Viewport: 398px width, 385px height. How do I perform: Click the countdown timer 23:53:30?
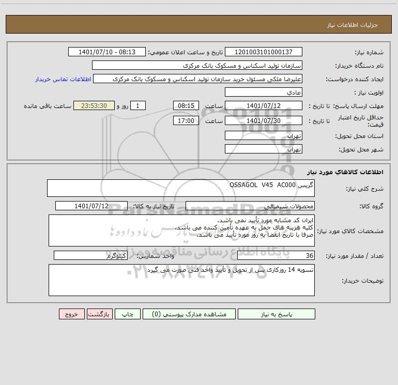(x=94, y=105)
